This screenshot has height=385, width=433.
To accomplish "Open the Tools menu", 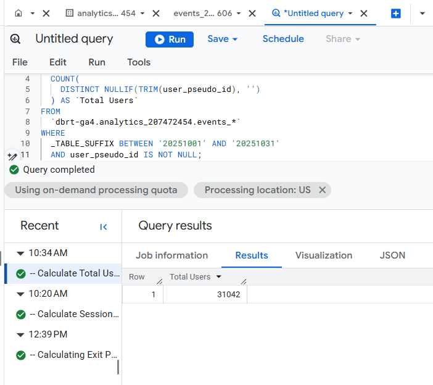I will click(139, 62).
